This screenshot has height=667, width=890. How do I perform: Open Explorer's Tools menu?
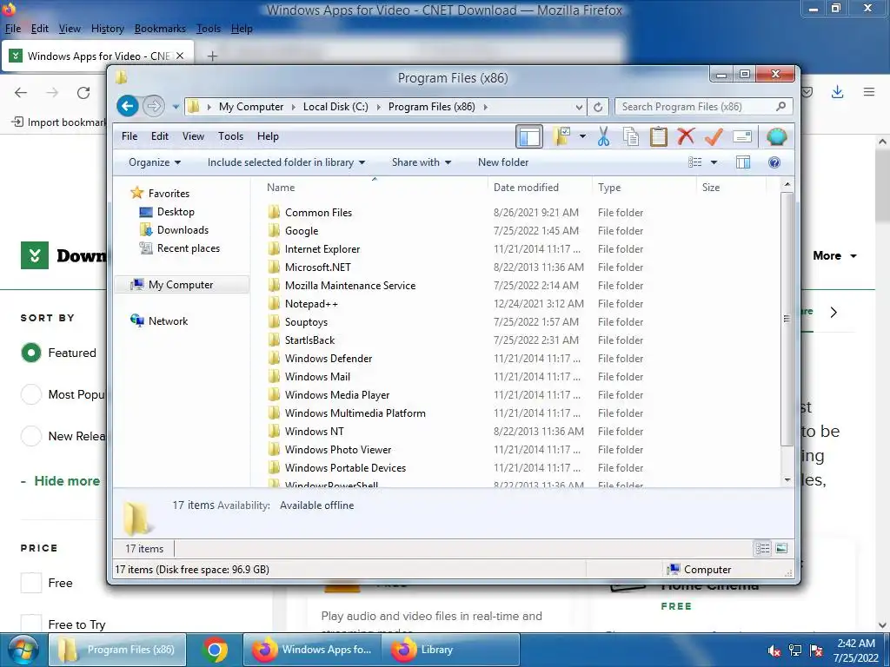230,136
